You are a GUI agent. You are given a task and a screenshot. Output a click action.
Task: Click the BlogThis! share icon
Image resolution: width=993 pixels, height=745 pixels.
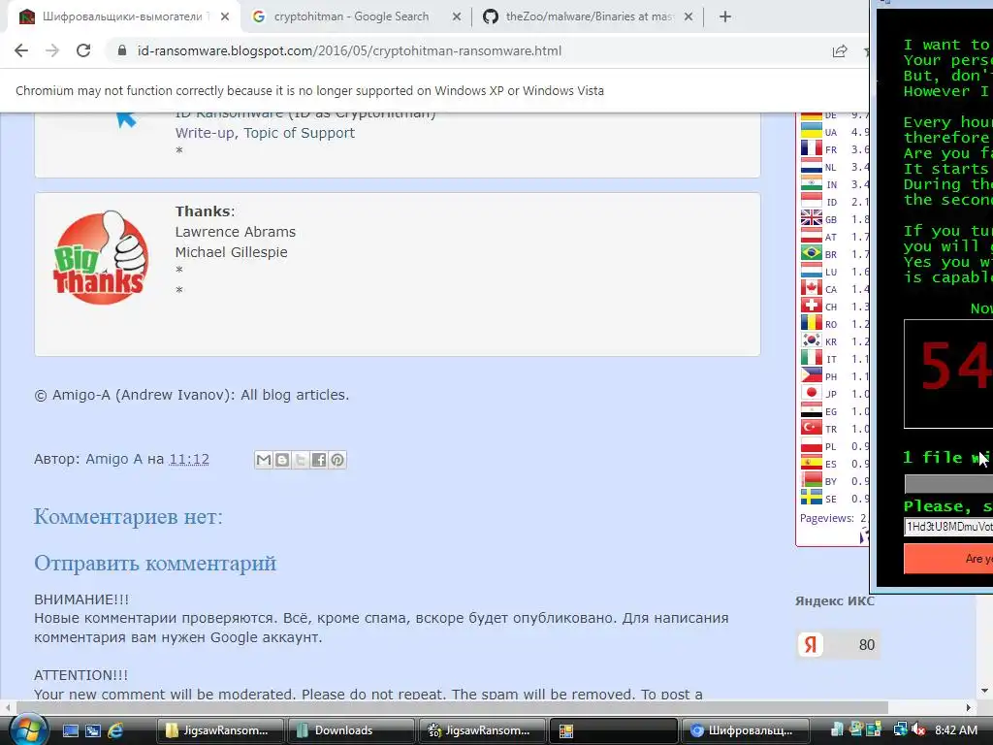click(282, 460)
